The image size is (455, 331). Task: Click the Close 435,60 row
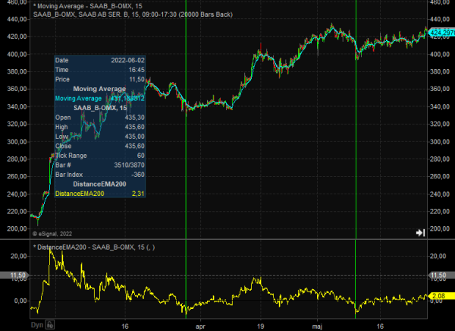pyautogui.click(x=100, y=147)
